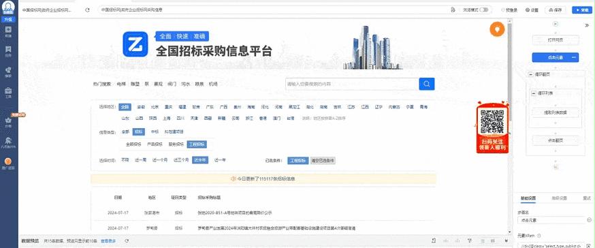Viewport: 595px width, 248px height.
Task: Select the 打开网页 workflow step
Action: pyautogui.click(x=556, y=40)
